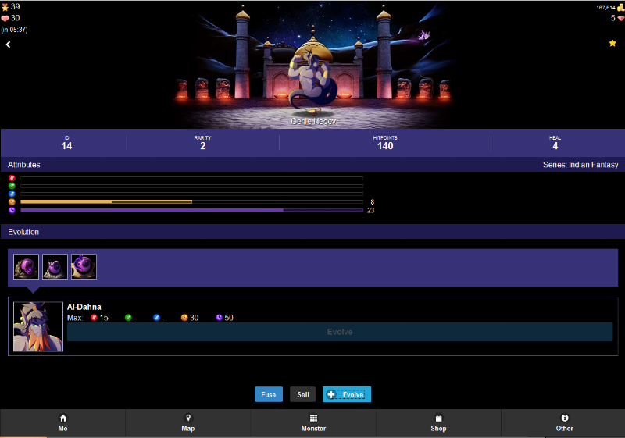This screenshot has width=625, height=438.
Task: Open the Monster tab
Action: point(313,422)
